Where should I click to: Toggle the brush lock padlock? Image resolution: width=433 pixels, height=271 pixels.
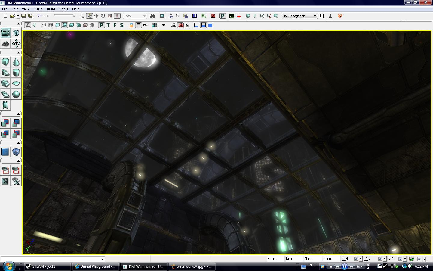131,25
